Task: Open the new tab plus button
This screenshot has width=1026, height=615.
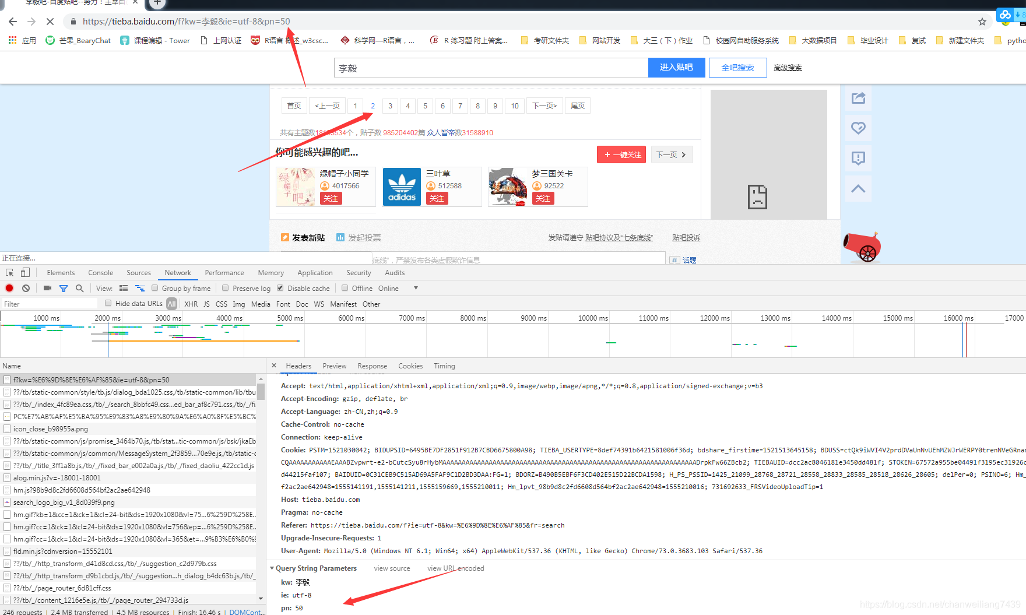Action: [157, 3]
